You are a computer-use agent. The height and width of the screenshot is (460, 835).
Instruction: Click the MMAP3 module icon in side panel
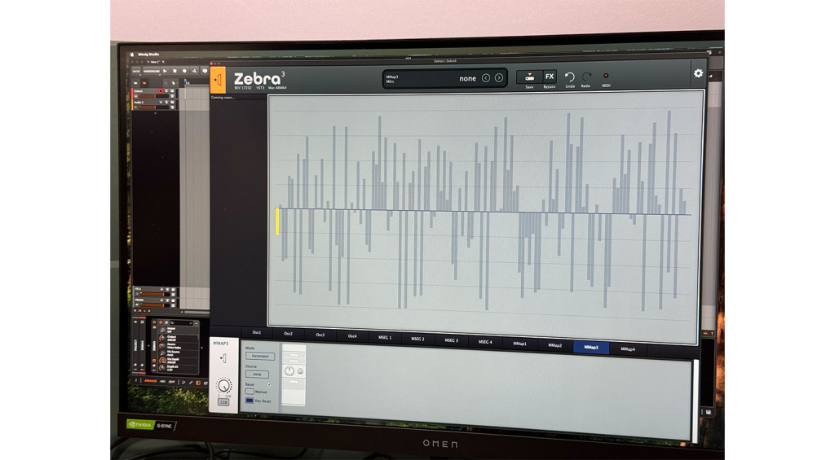(x=223, y=358)
